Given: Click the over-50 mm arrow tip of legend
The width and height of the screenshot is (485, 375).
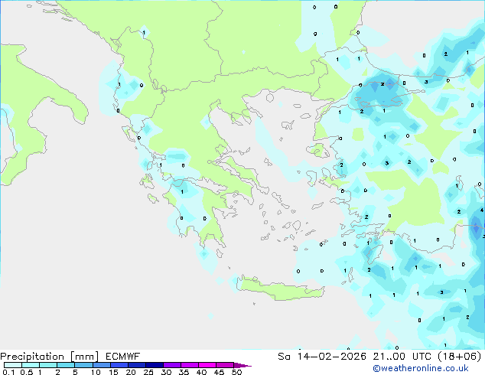Looking at the screenshot, I should click(x=242, y=365).
